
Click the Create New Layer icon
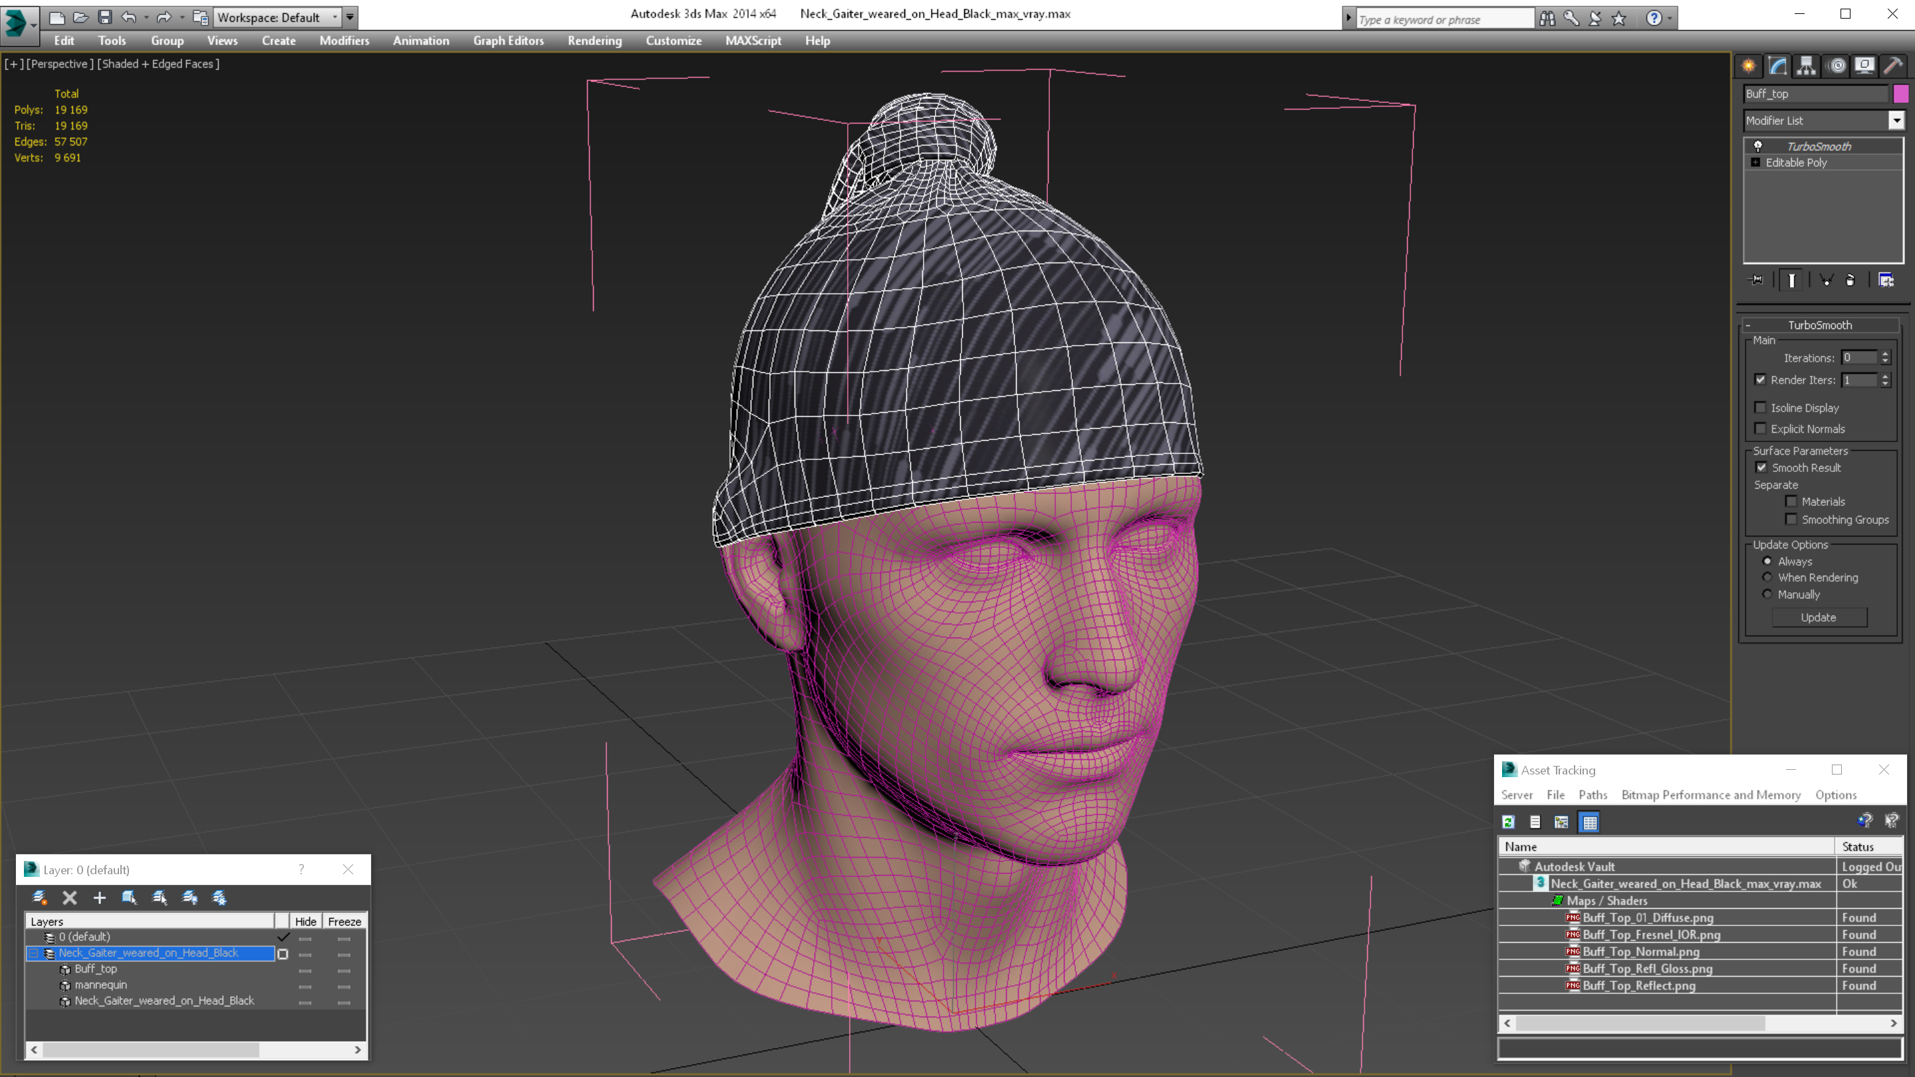coord(40,898)
